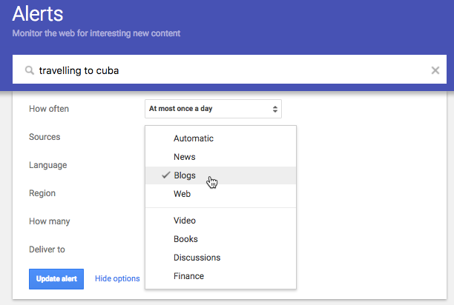Click the checkmark beside Blogs
This screenshot has height=305, width=454.
point(166,175)
